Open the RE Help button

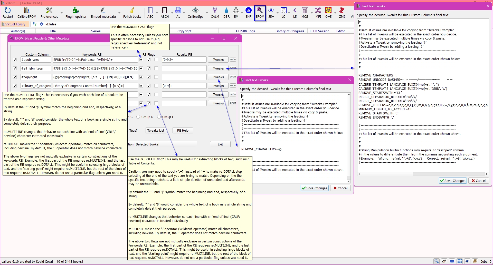pyautogui.click(x=183, y=131)
